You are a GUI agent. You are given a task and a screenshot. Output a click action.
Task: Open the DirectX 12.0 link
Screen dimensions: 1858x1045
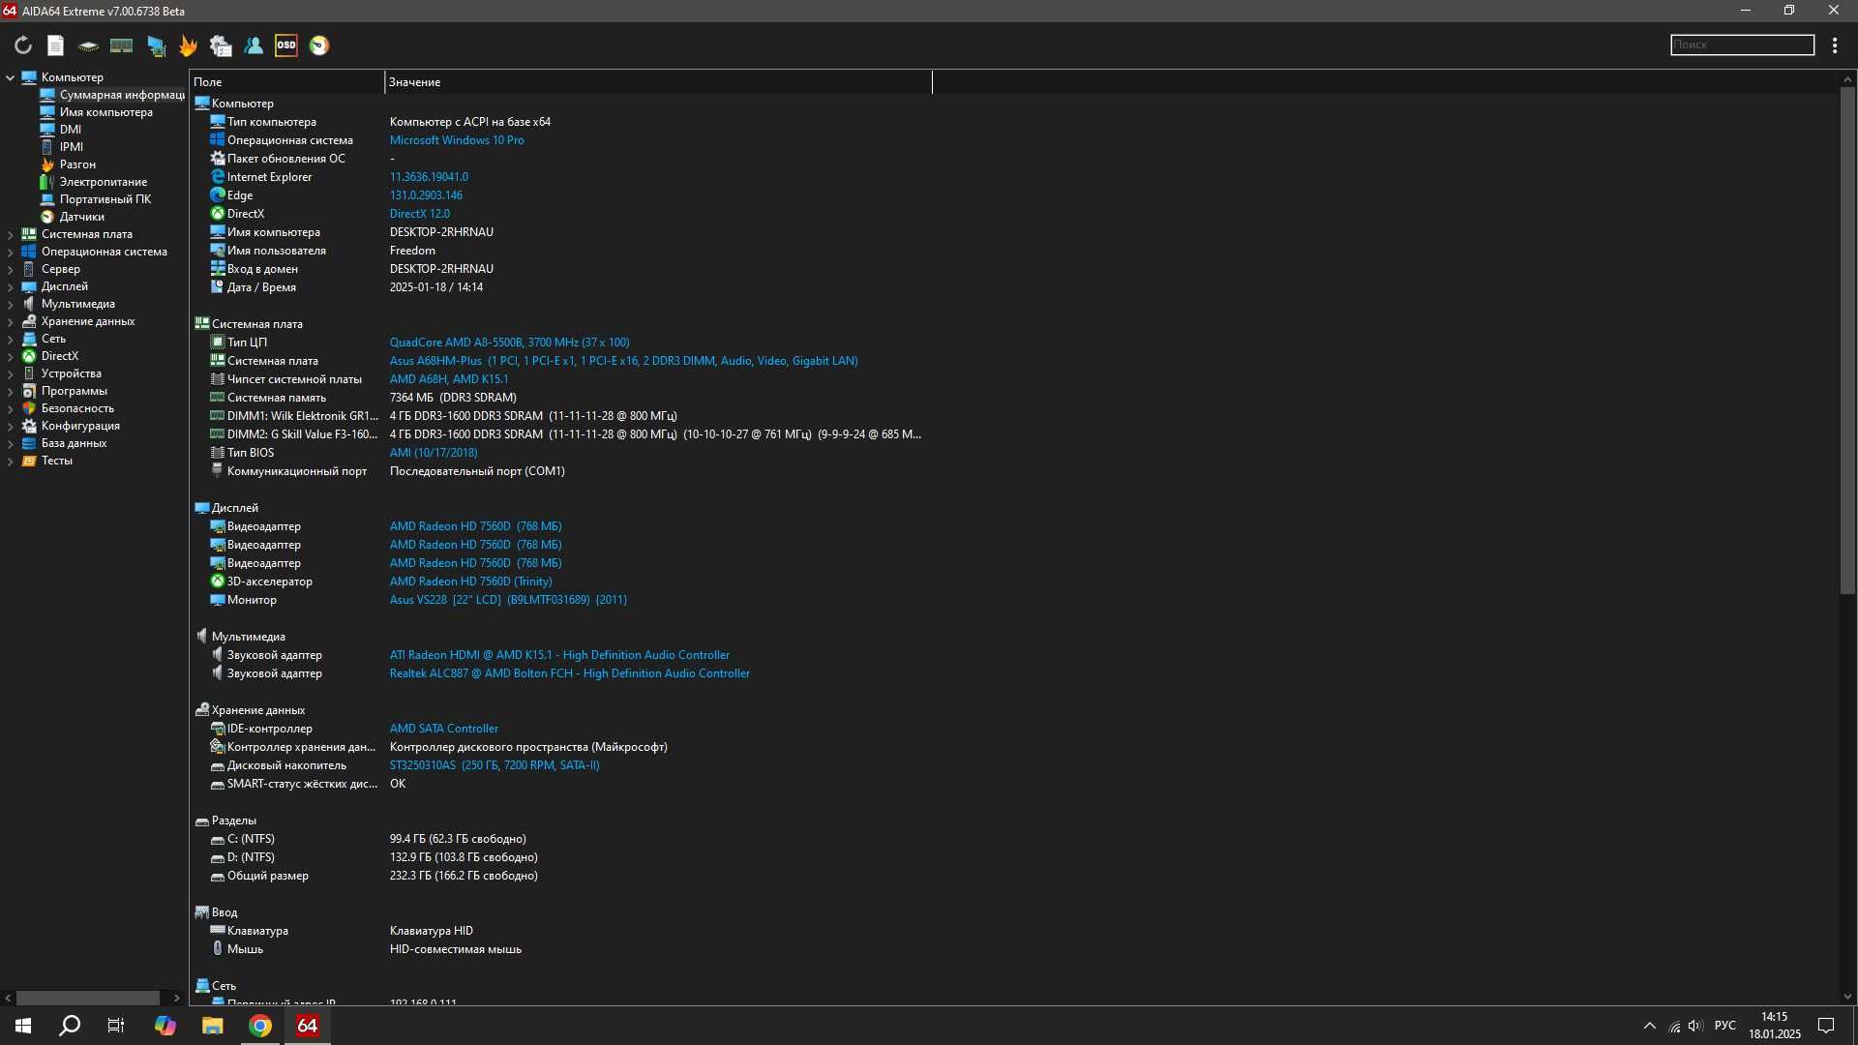(420, 214)
